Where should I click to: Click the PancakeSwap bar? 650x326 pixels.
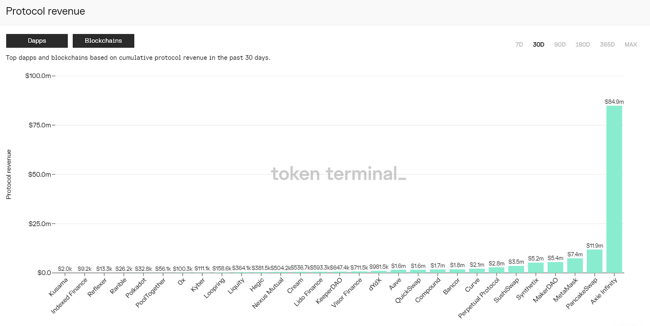595,261
